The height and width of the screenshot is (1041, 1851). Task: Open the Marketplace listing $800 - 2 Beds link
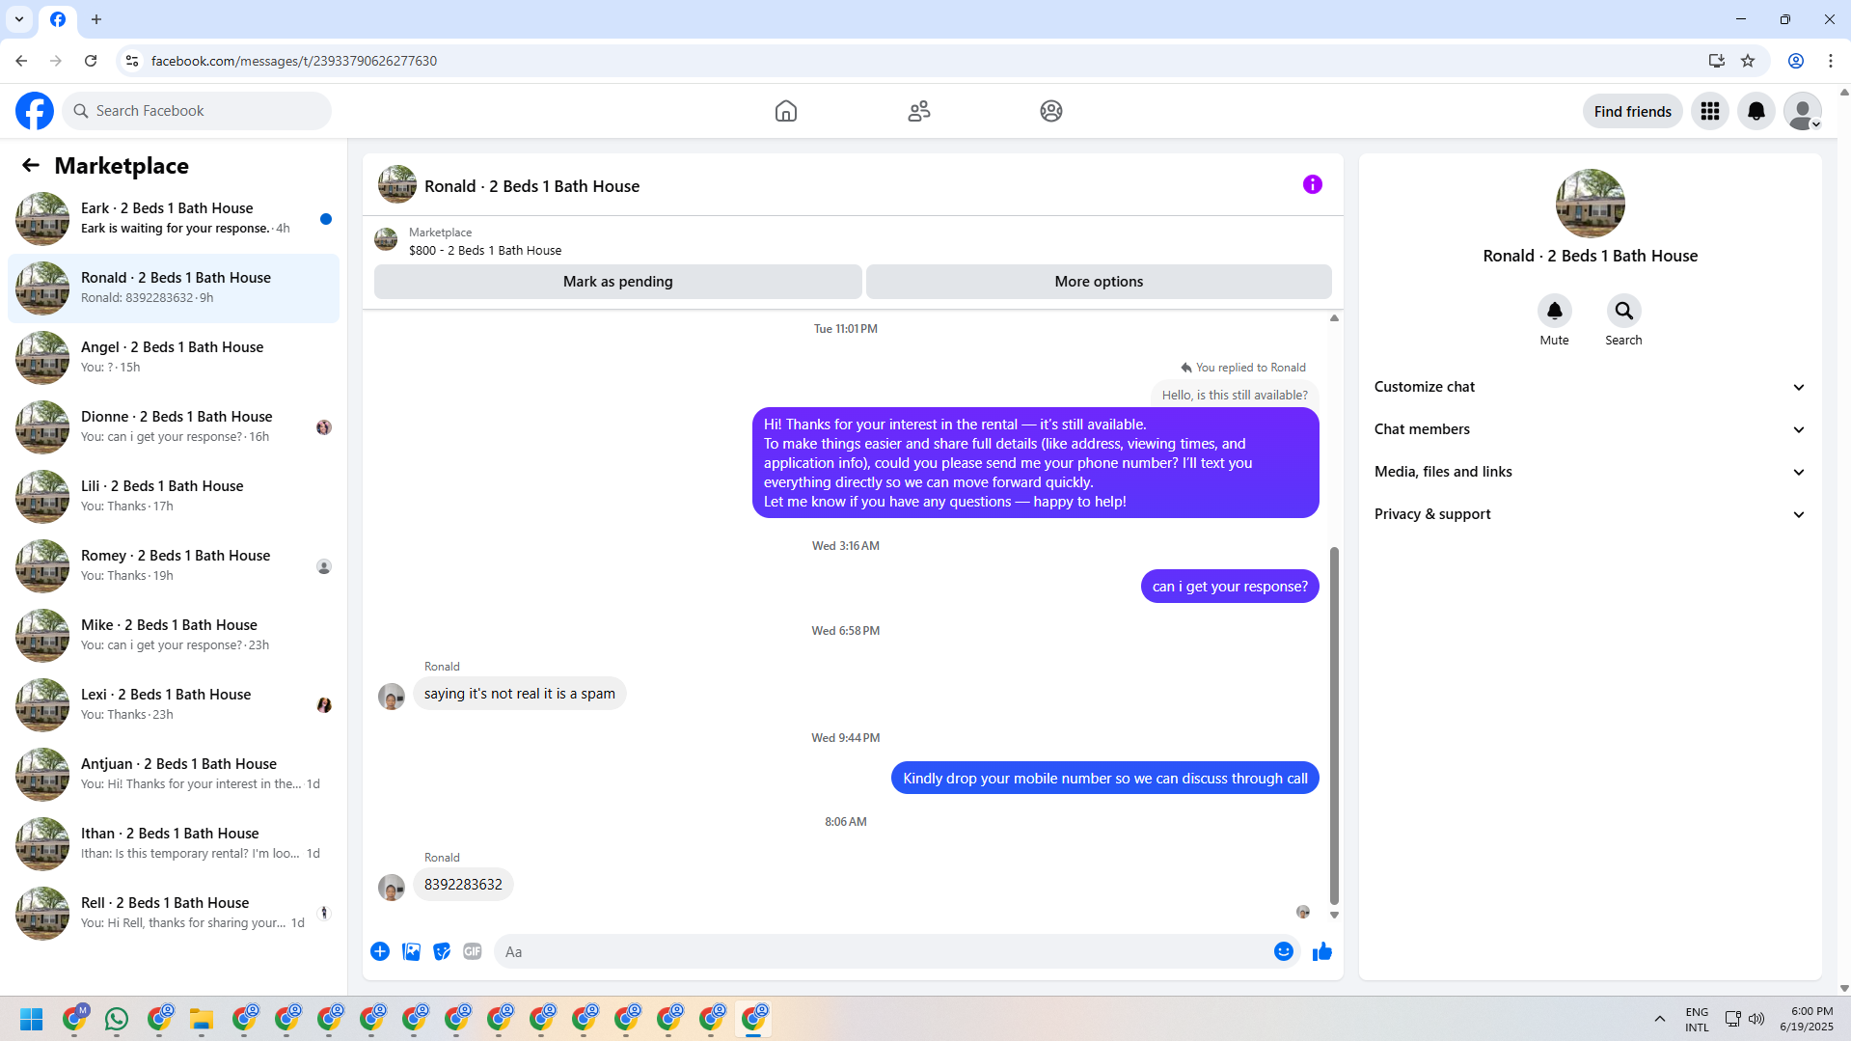point(485,250)
